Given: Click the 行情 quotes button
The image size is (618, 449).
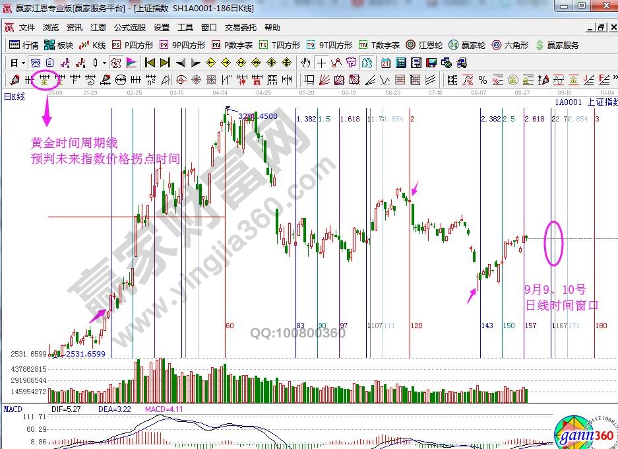Looking at the screenshot, I should 24,46.
